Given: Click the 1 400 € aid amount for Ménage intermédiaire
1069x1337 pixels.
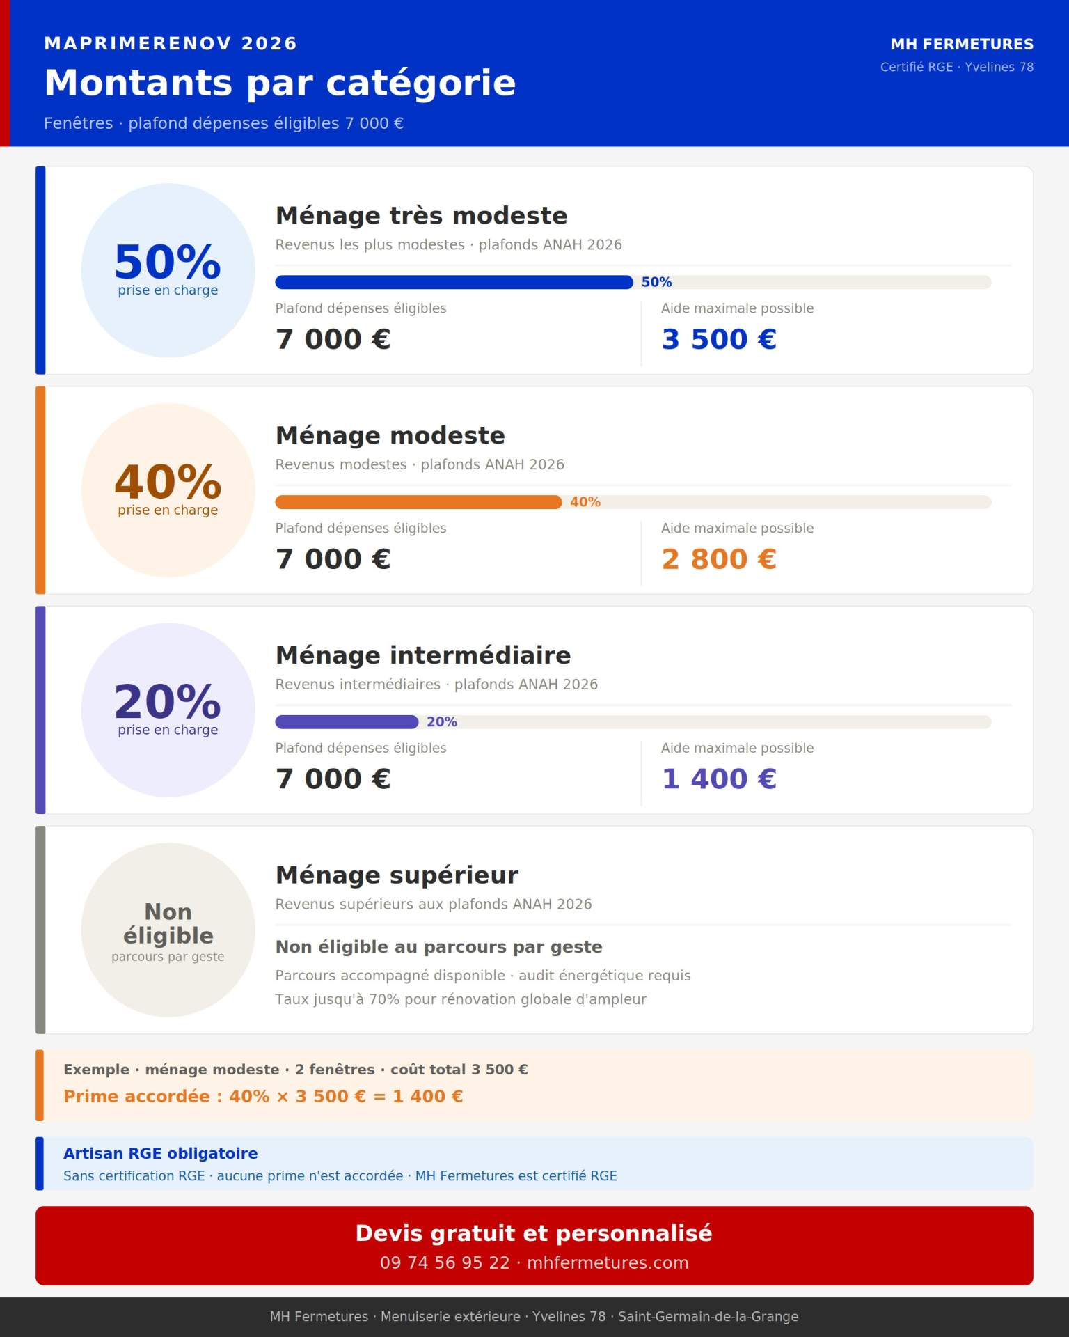Looking at the screenshot, I should pyautogui.click(x=718, y=779).
